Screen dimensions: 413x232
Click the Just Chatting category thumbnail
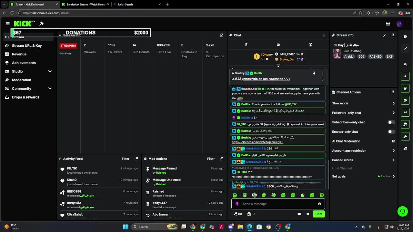(x=337, y=54)
